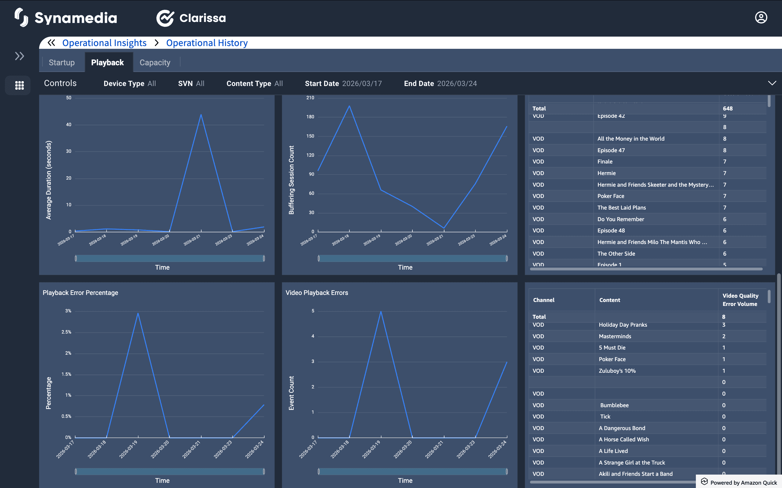
Task: Open the Device Type filter
Action: [x=130, y=84]
